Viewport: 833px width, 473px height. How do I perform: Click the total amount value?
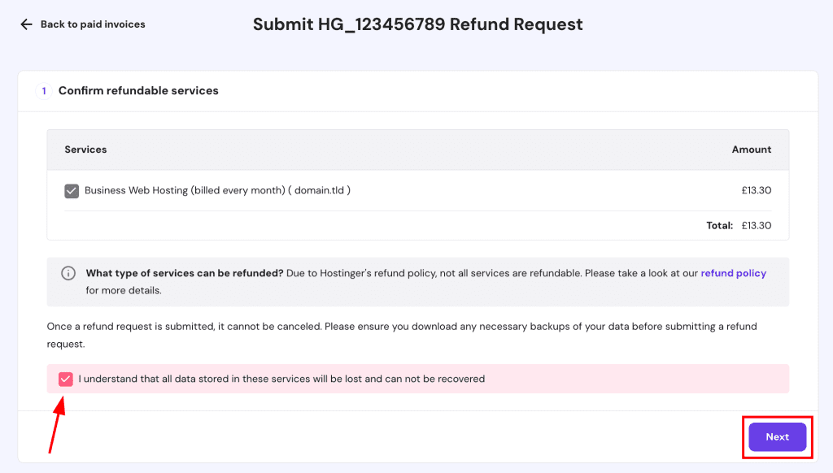coord(756,226)
